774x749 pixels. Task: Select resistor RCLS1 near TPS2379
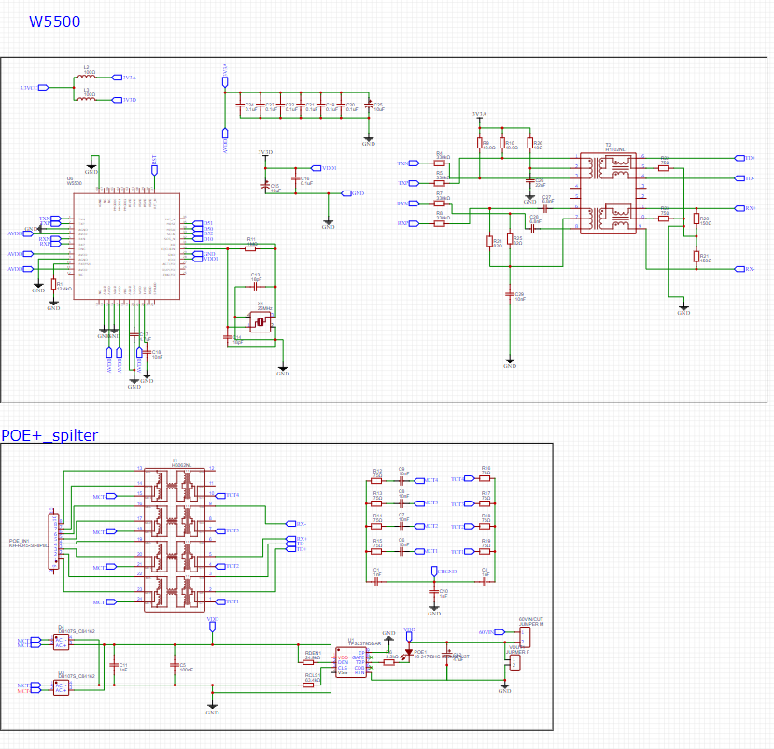click(x=308, y=685)
